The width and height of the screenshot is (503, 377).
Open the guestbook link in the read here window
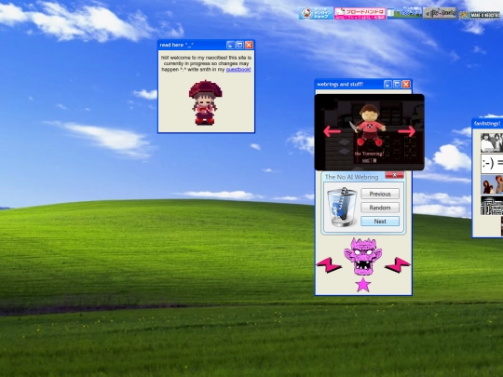238,70
